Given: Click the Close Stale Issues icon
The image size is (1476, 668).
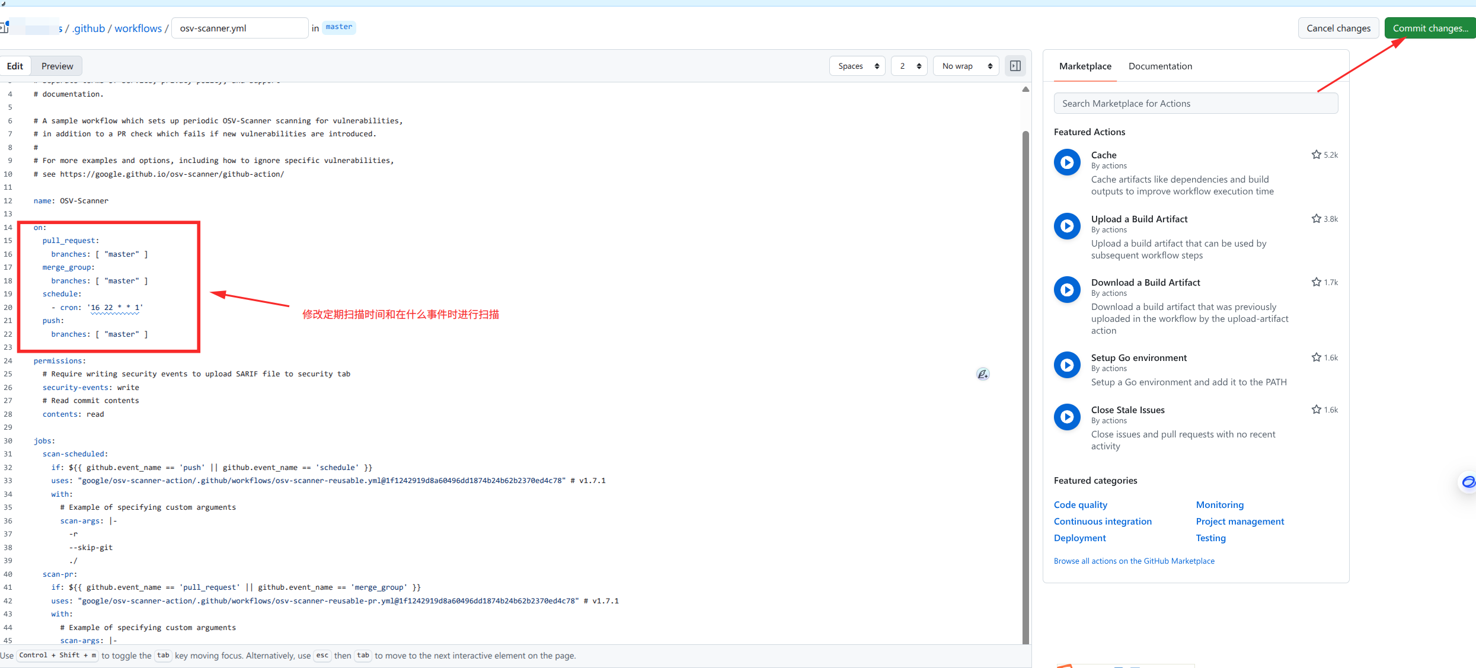Looking at the screenshot, I should [1066, 417].
